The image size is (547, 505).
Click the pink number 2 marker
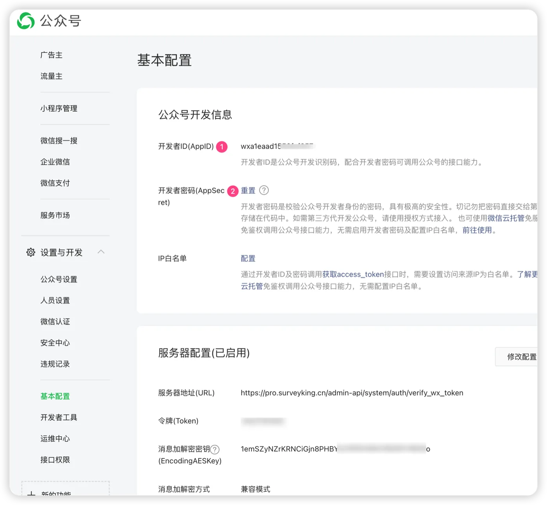coord(233,191)
